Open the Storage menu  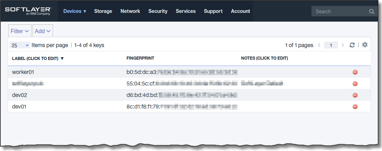pos(103,11)
